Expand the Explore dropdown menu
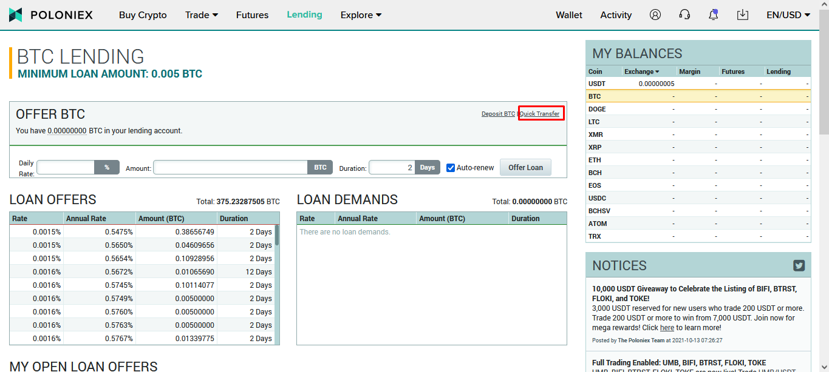Screen dimensions: 829x372 coord(361,15)
